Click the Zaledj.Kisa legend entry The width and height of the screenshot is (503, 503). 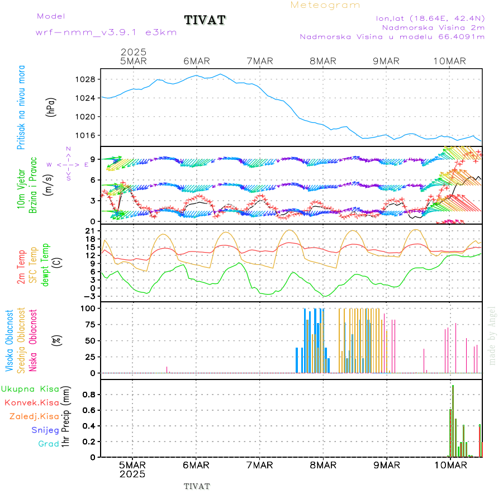[34, 416]
